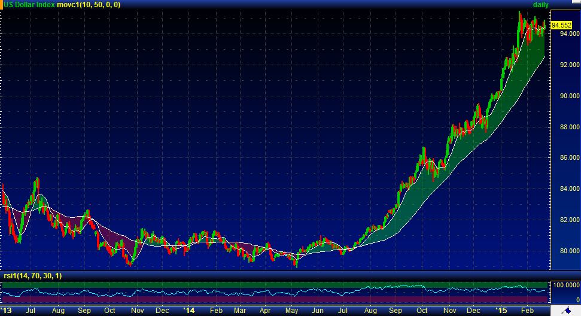Select the '15 year marker on time axis
This screenshot has width=581, height=316.
point(501,311)
